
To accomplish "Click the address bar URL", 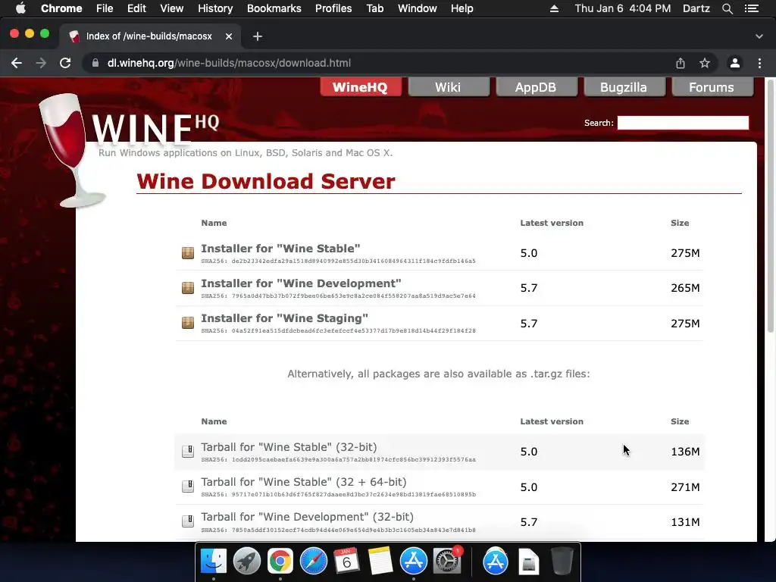I will click(229, 64).
